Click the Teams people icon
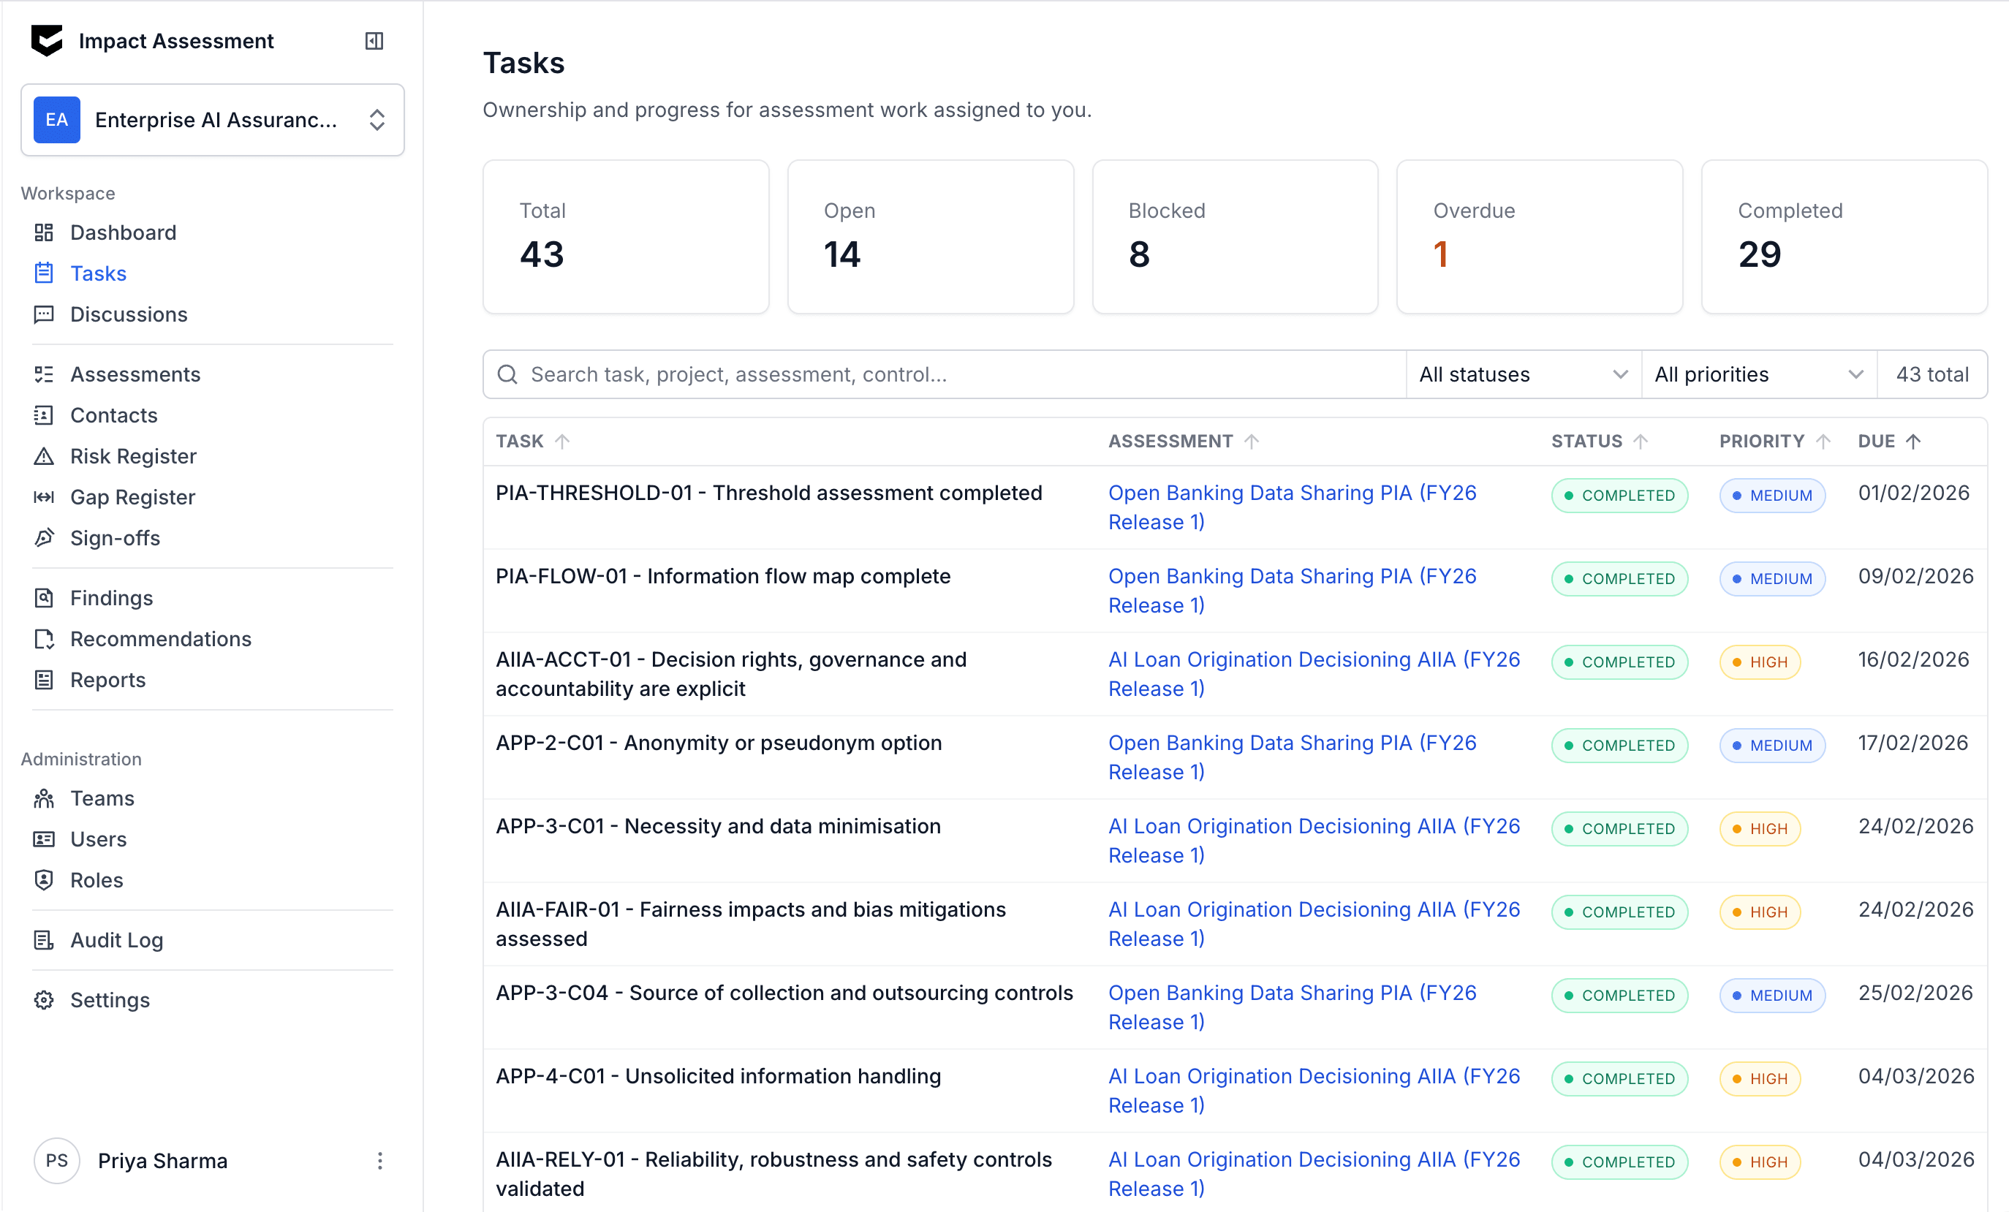Image resolution: width=2009 pixels, height=1212 pixels. click(x=44, y=799)
